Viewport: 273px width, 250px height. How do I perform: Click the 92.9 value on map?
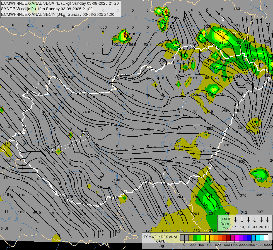(x=8, y=161)
